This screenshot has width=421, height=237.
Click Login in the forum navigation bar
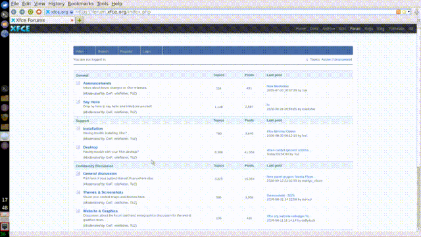(x=147, y=51)
